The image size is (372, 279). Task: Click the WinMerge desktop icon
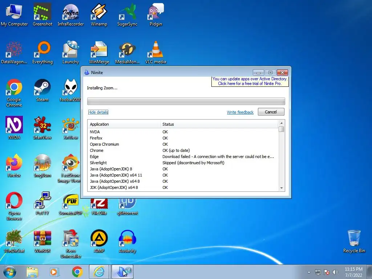click(99, 53)
